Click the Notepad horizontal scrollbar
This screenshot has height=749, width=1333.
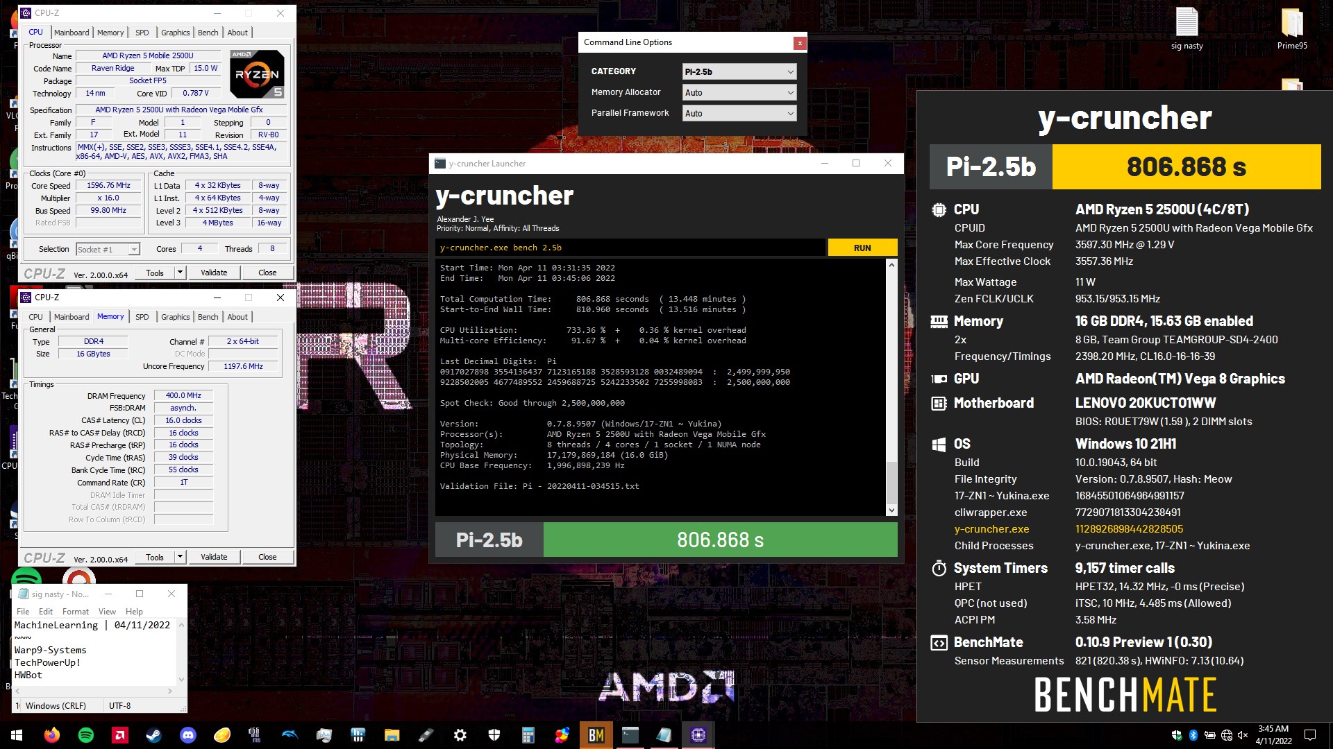coord(92,691)
